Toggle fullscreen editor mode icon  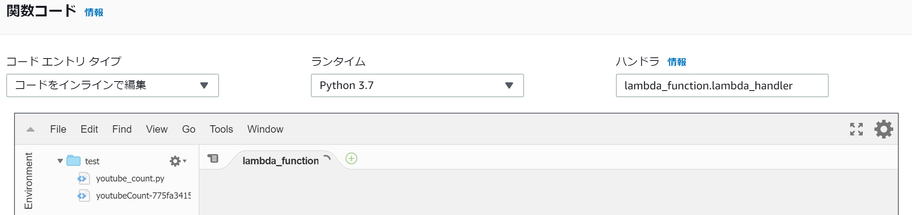[x=856, y=129]
